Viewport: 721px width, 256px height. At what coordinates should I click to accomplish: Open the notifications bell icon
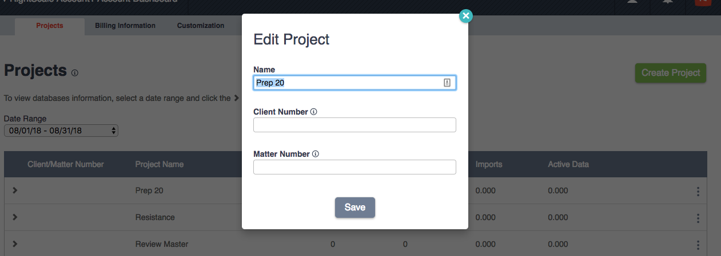(667, 2)
